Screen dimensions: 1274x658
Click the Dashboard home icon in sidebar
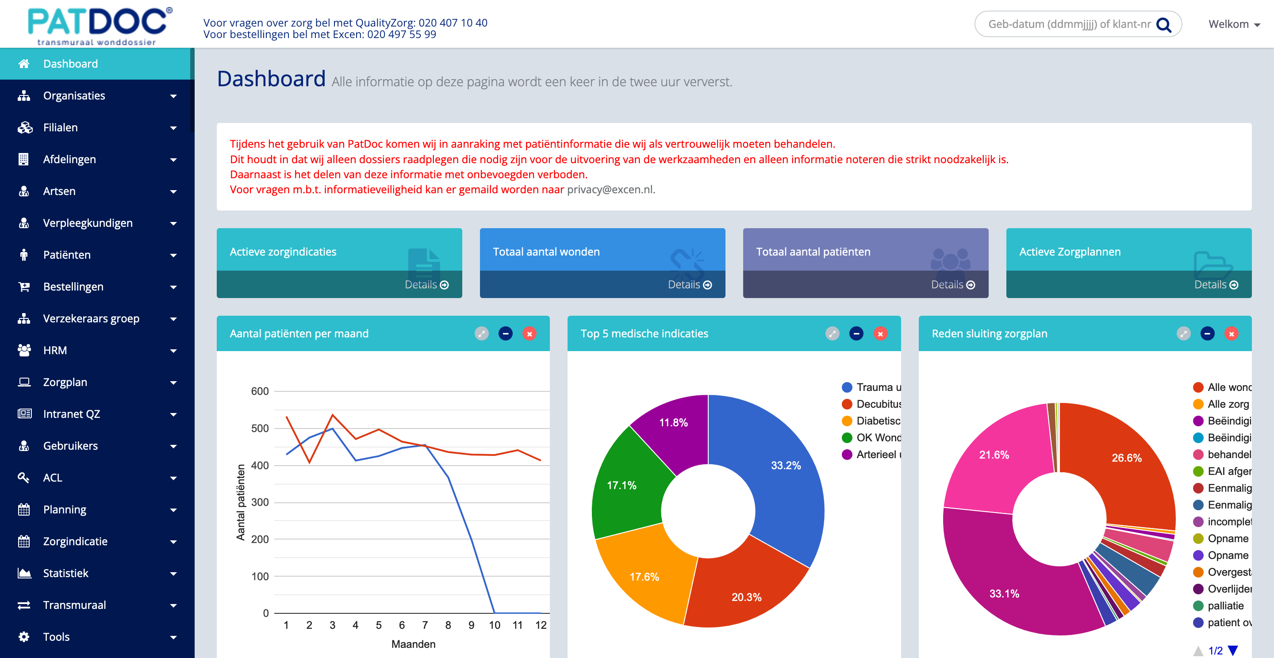coord(24,64)
